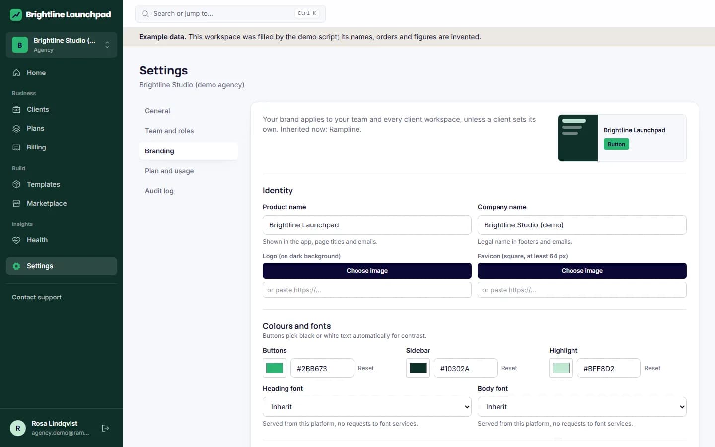Open the Audit log tab
715x447 pixels.
[x=189, y=191]
